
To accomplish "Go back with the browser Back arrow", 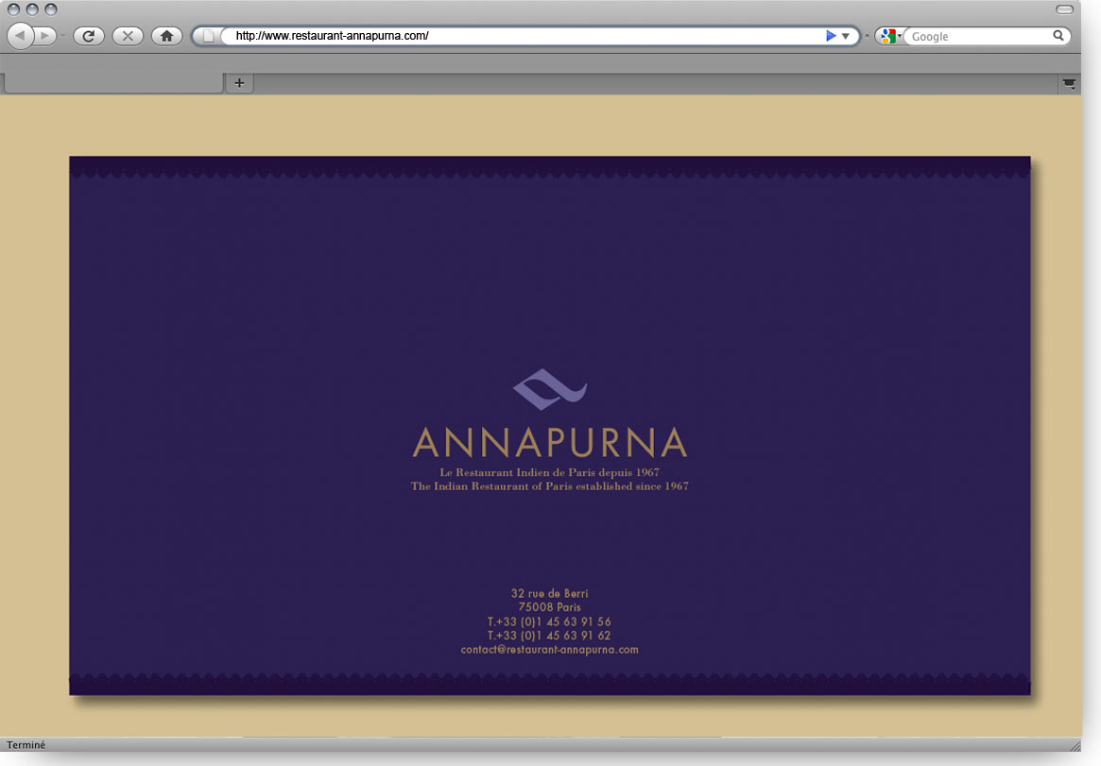I will pyautogui.click(x=21, y=36).
